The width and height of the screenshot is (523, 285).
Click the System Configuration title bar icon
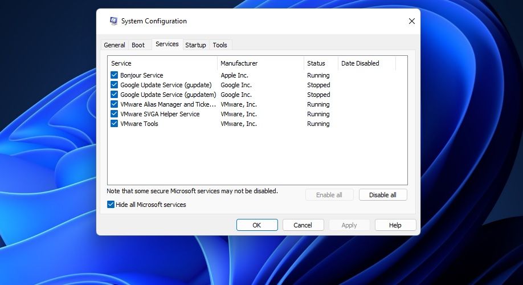click(x=113, y=21)
